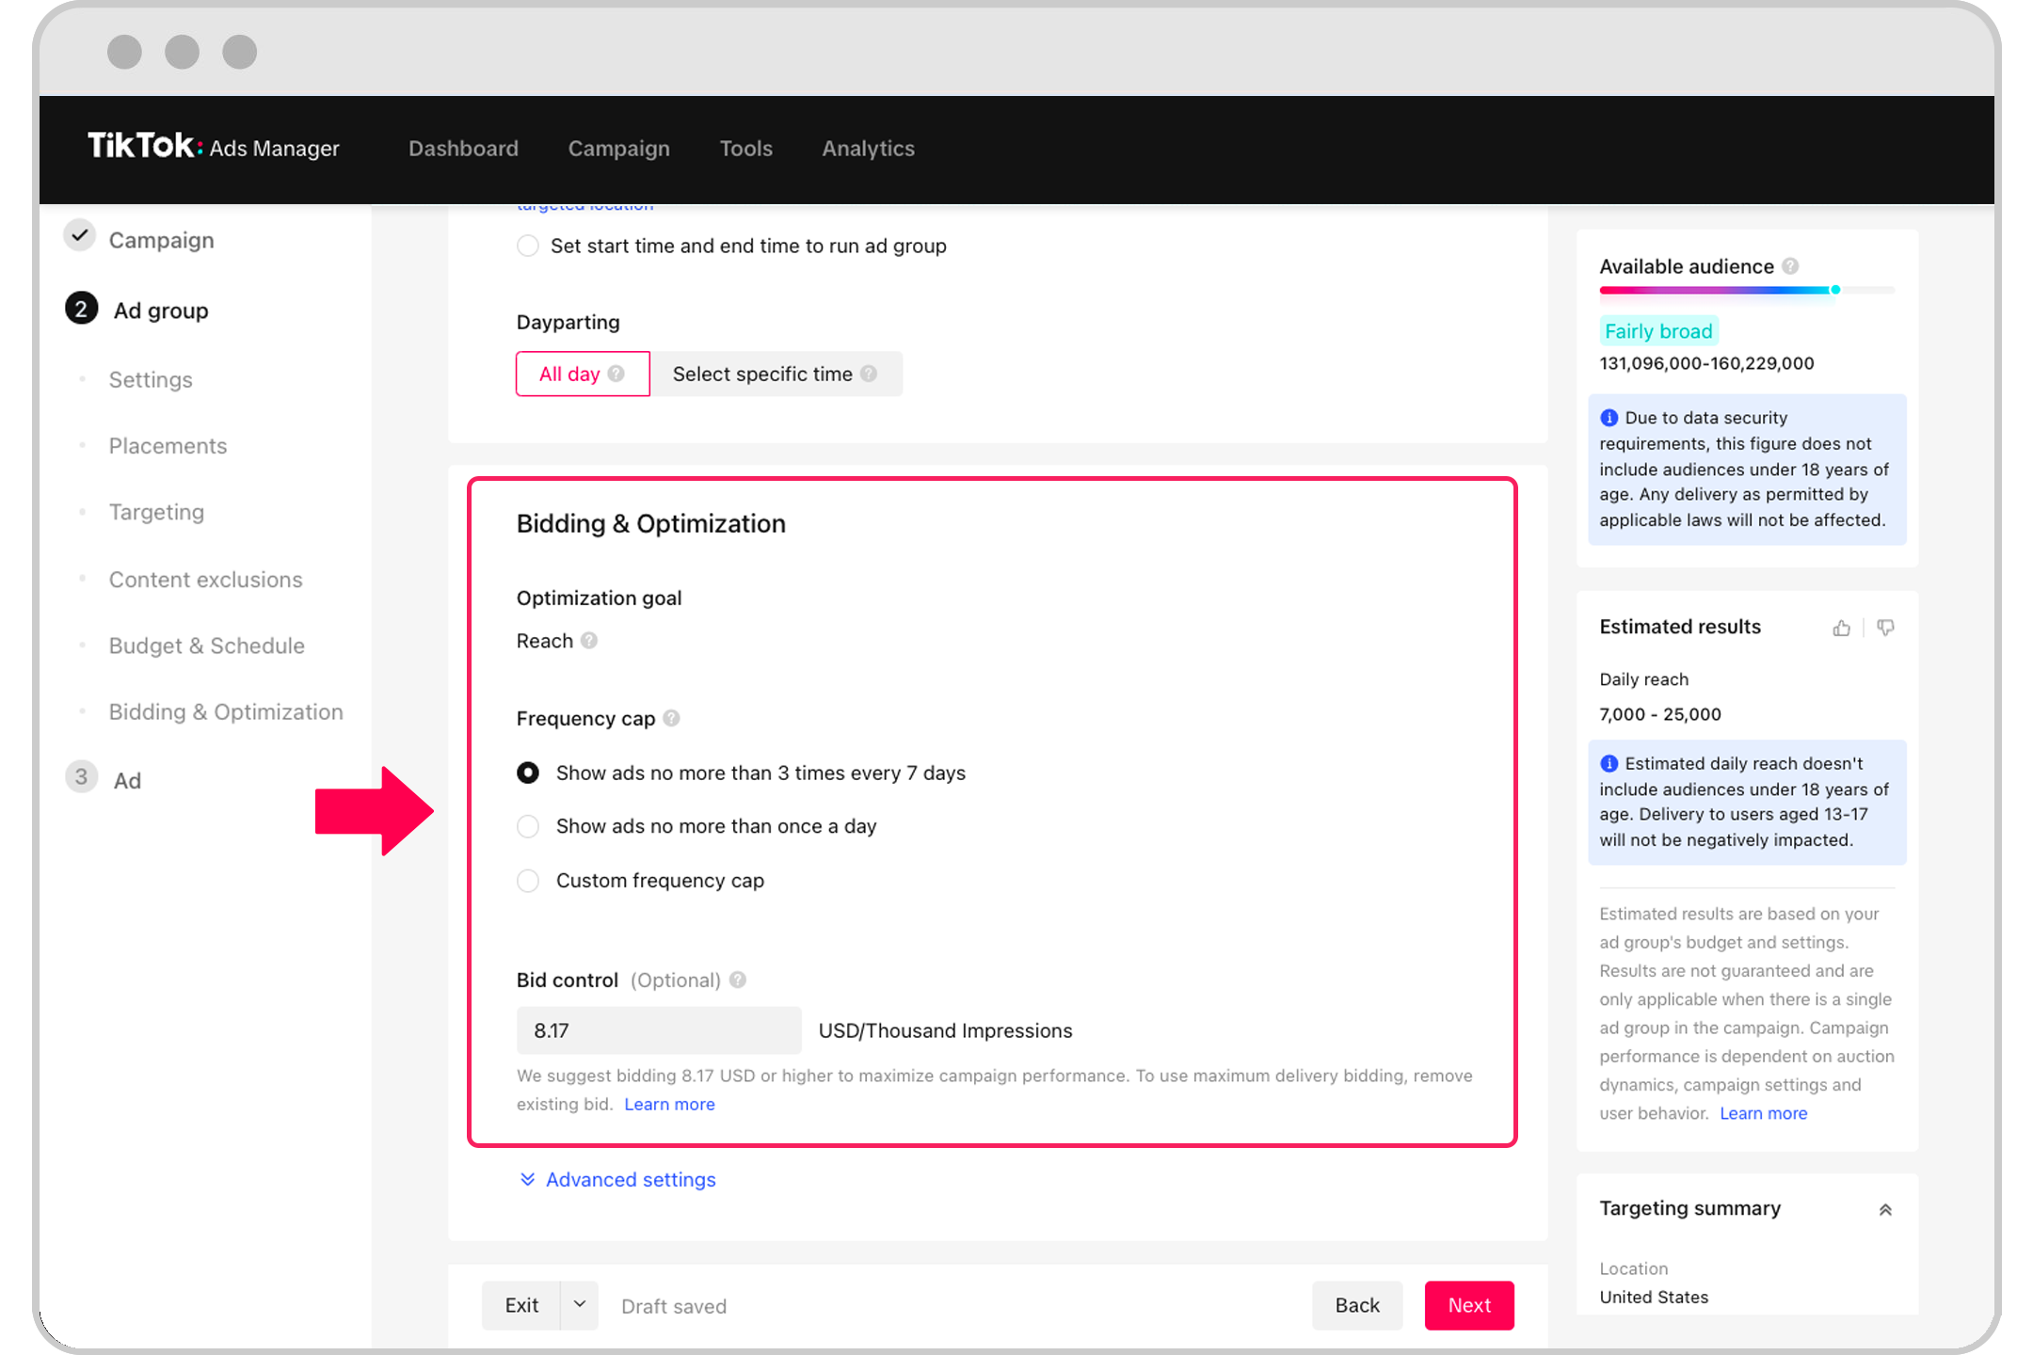This screenshot has height=1355, width=2033.
Task: Open the Bid control help icon
Action: (x=738, y=980)
